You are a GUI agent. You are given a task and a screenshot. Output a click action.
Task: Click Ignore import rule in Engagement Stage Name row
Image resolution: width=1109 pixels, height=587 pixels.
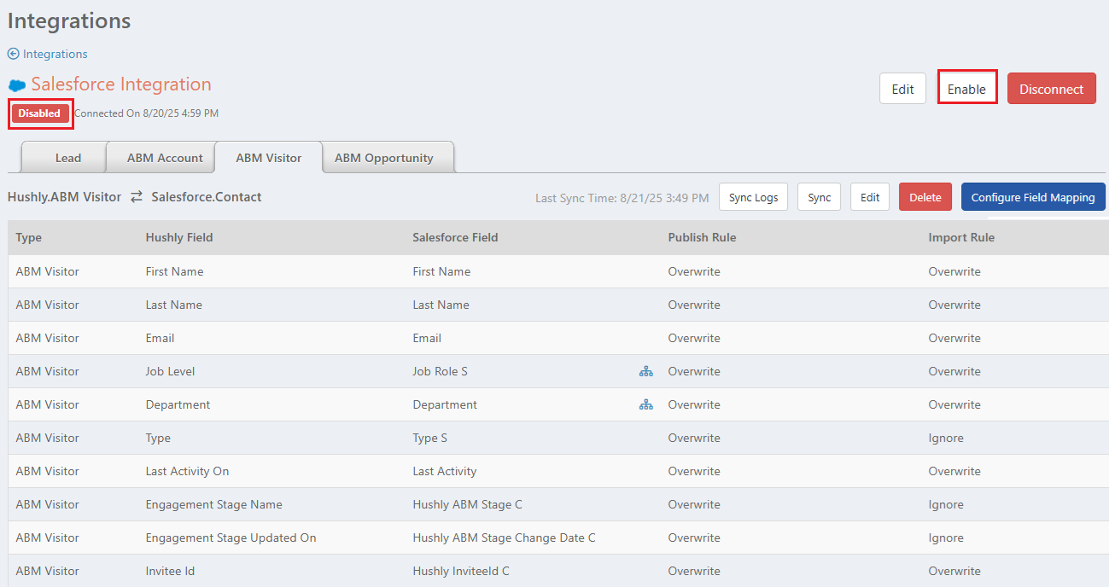946,504
